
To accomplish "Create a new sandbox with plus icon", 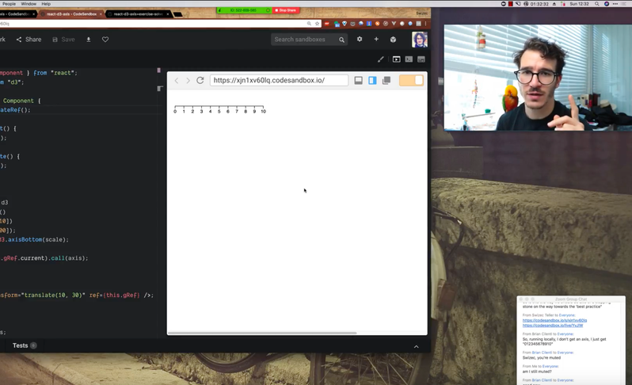I will coord(376,39).
